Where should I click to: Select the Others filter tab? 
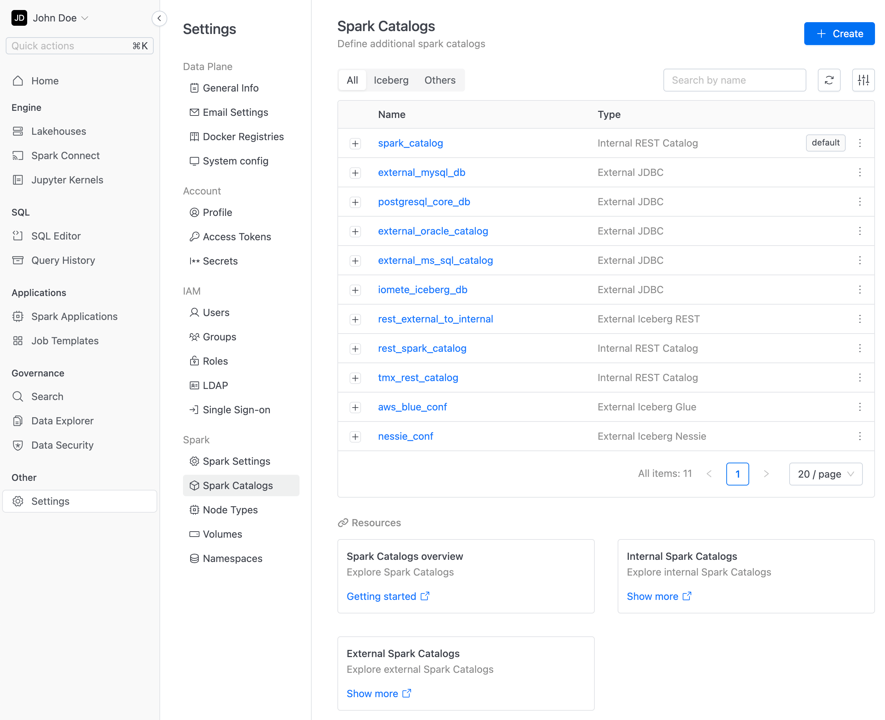click(x=441, y=80)
